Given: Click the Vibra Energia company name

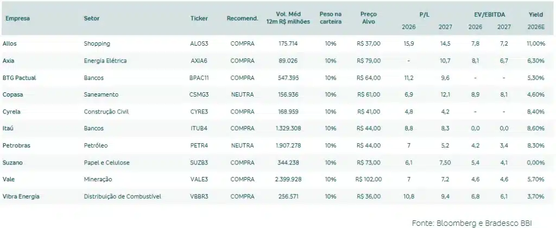Looking at the screenshot, I should (x=21, y=195).
